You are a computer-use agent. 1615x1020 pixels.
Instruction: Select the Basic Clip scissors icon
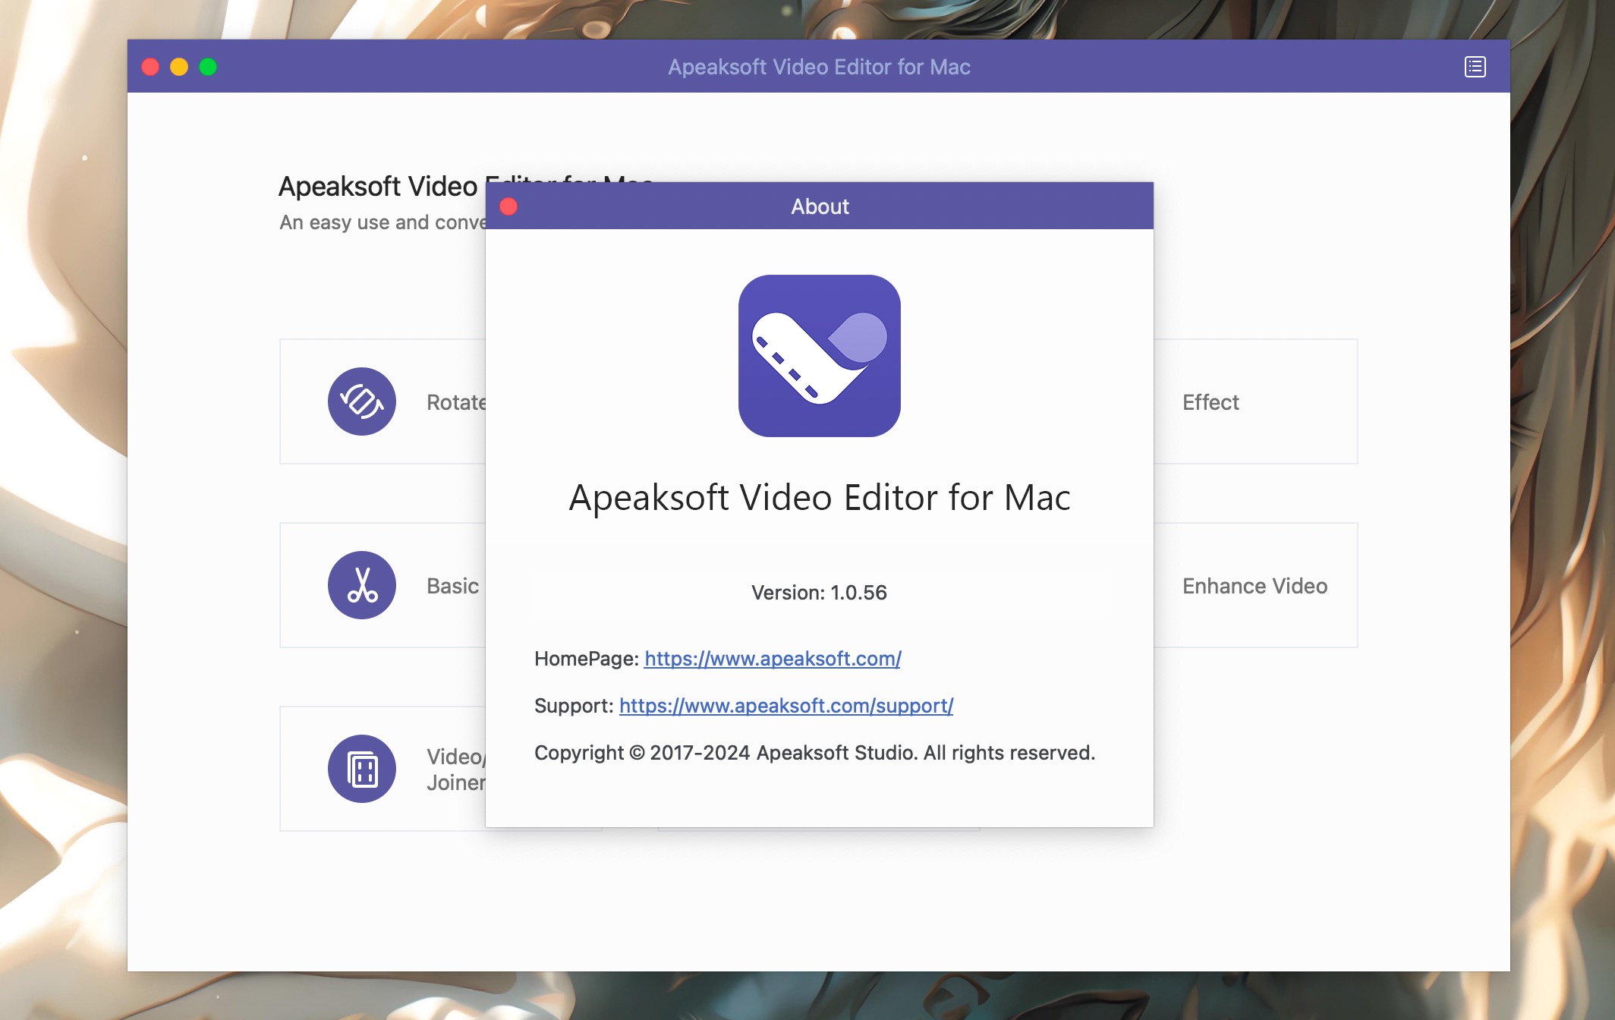point(362,585)
